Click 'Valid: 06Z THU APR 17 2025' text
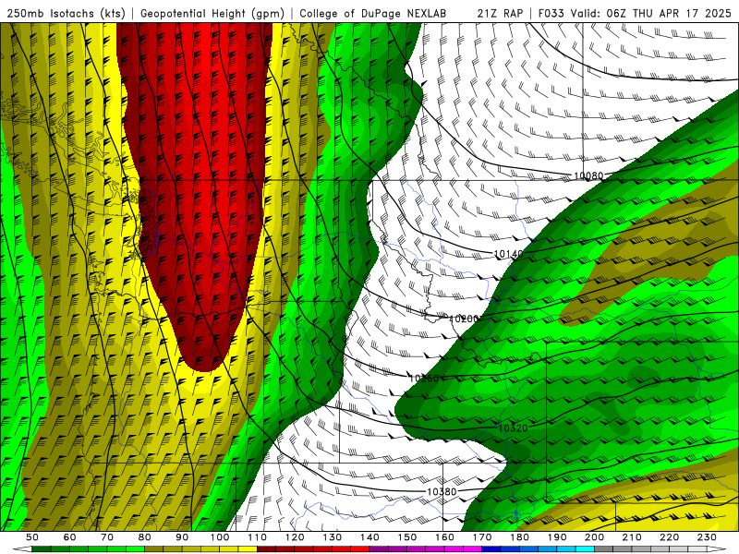Viewport: 739px width, 554px height. coord(651,13)
